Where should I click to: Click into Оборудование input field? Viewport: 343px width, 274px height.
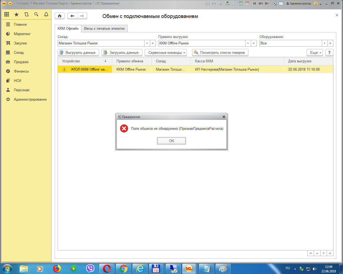point(291,43)
